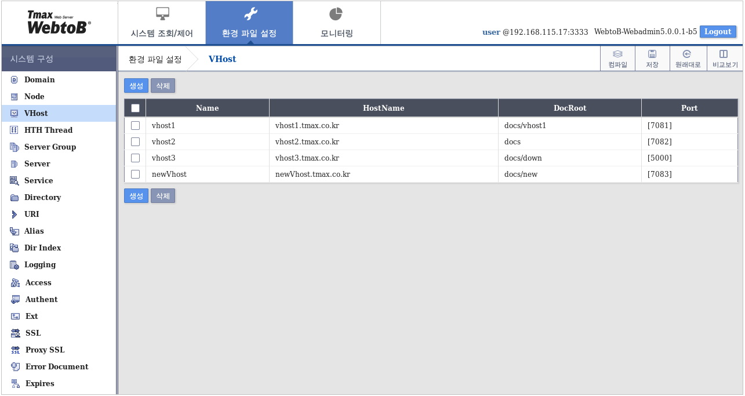The image size is (745, 396).
Task: Click the VHost sidebar icon
Action: point(14,114)
